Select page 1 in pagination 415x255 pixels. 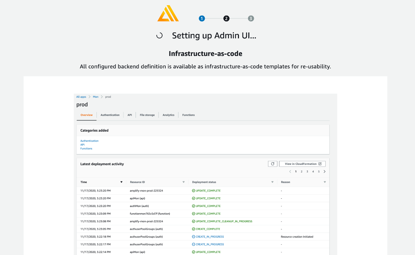(x=296, y=171)
